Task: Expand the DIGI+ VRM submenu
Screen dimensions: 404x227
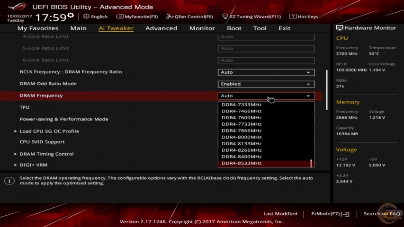Action: click(x=33, y=165)
